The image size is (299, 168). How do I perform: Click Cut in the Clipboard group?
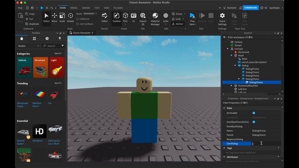(29, 19)
